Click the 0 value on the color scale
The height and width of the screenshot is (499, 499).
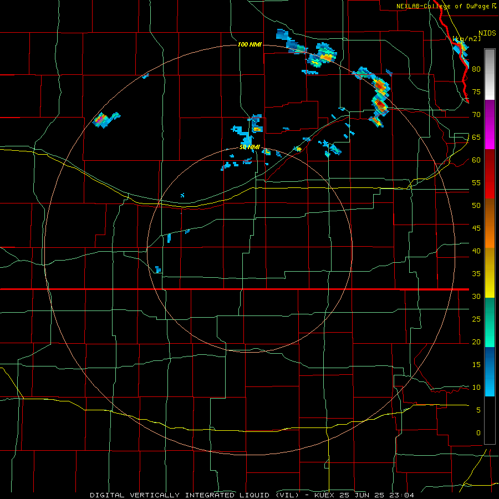478,433
